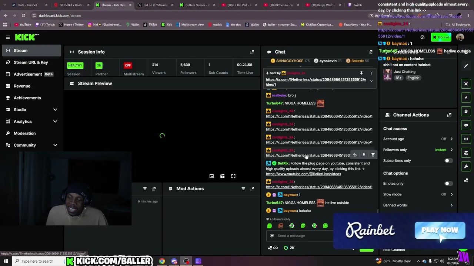Image resolution: width=474 pixels, height=266 pixels.
Task: Open the filter icon left of Mod Actions
Action: (x=145, y=189)
